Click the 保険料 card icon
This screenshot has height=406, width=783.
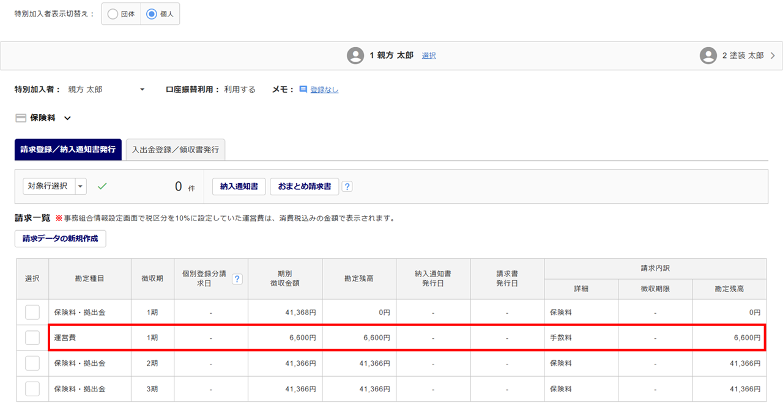click(20, 118)
